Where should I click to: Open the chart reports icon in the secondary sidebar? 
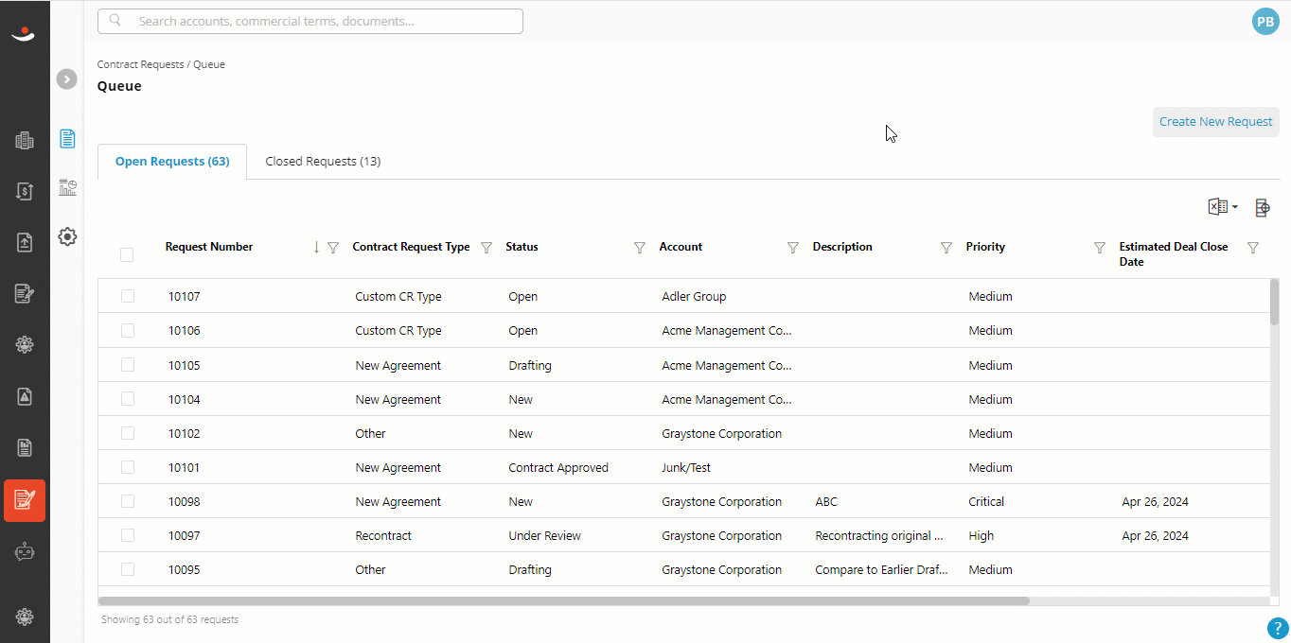(x=67, y=187)
